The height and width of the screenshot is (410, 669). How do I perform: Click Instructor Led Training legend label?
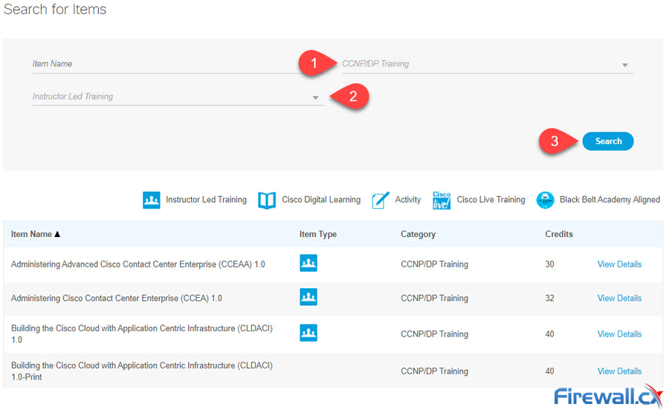[206, 200]
